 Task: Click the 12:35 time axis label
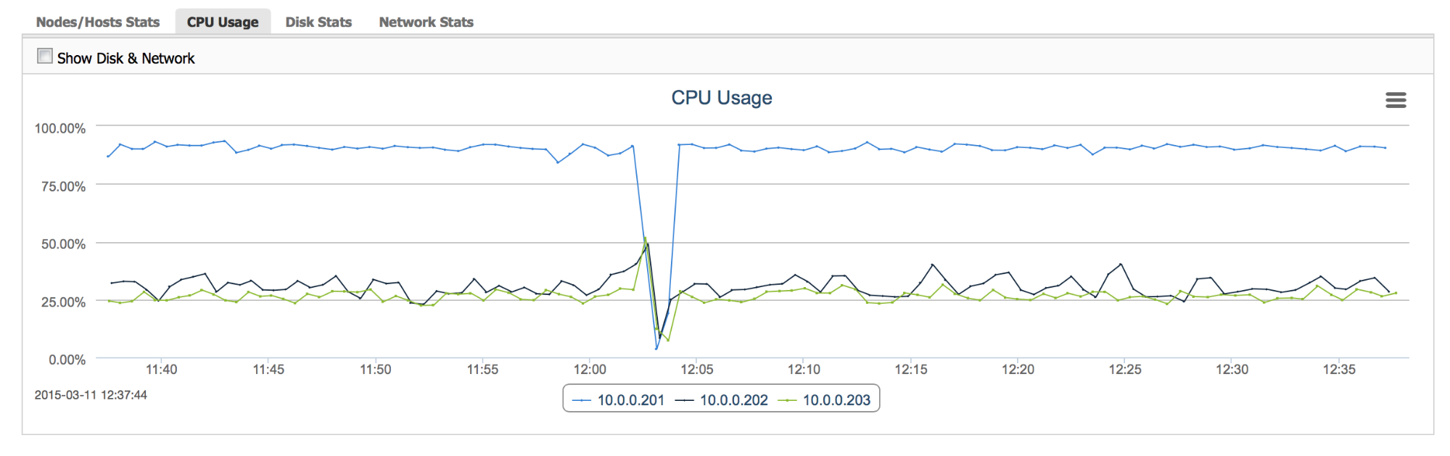1338,370
